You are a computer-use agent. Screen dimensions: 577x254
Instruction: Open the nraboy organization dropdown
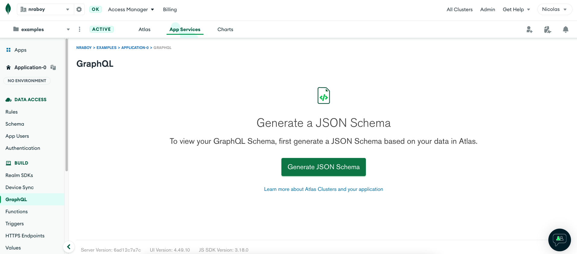45,9
